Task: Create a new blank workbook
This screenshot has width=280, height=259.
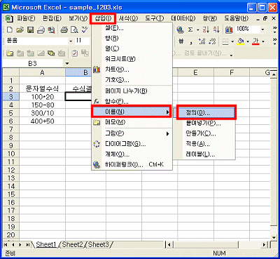Action: tap(10, 29)
